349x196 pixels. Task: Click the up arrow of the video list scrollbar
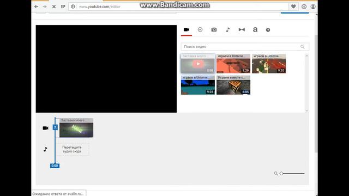pos(306,56)
